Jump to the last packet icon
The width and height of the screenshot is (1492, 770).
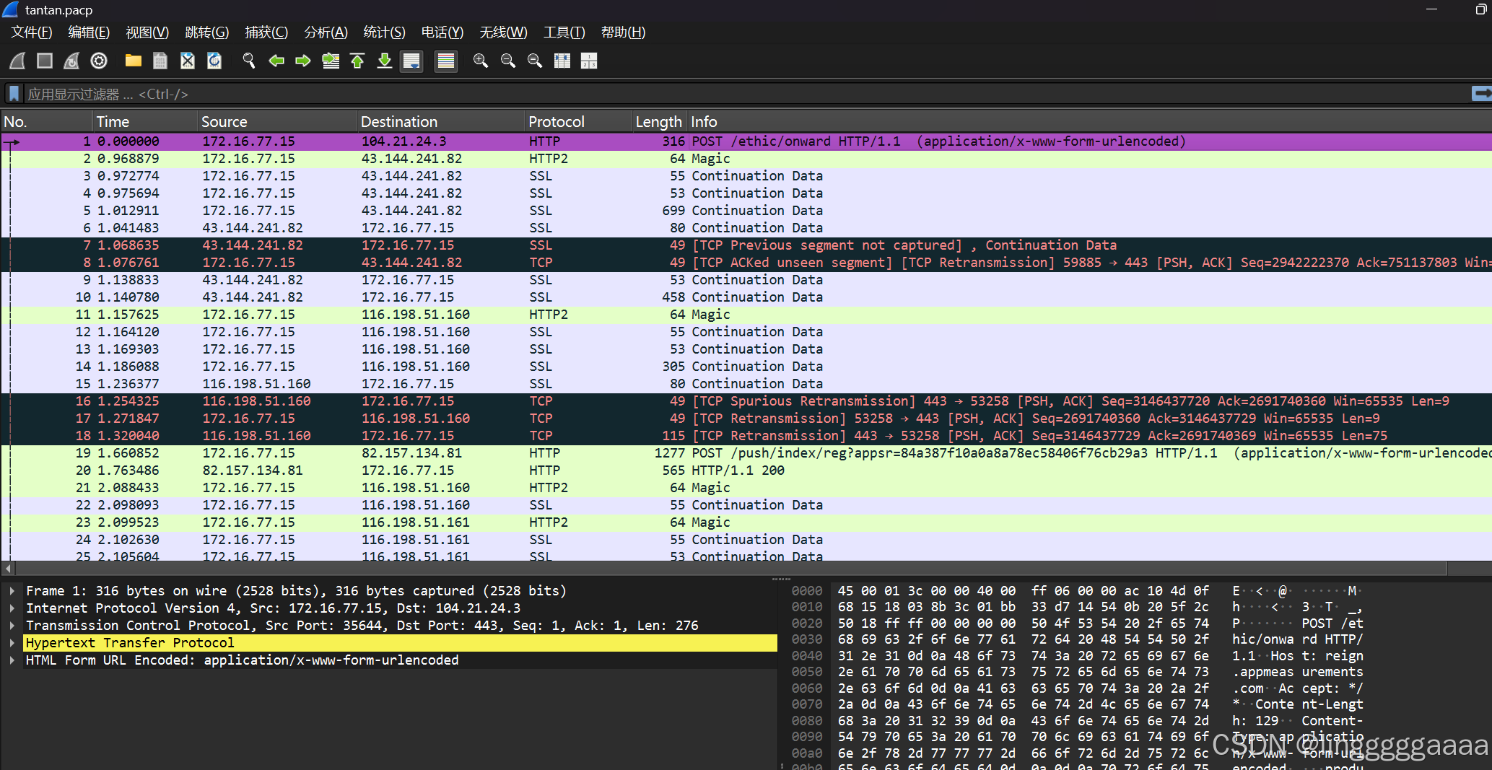tap(385, 61)
